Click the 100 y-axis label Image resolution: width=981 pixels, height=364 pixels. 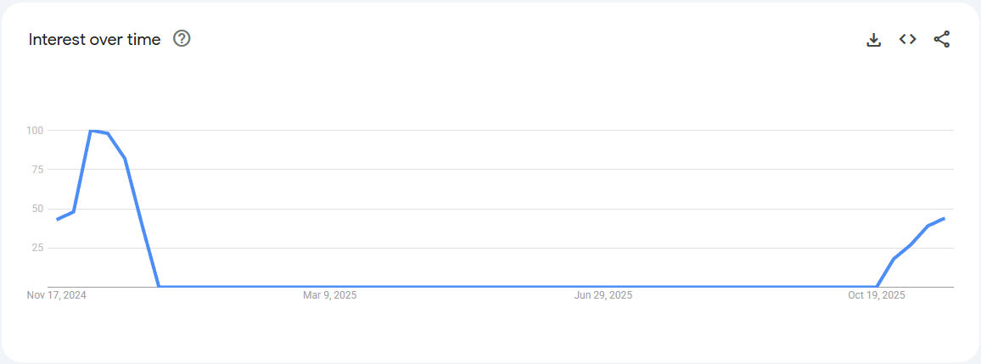35,131
